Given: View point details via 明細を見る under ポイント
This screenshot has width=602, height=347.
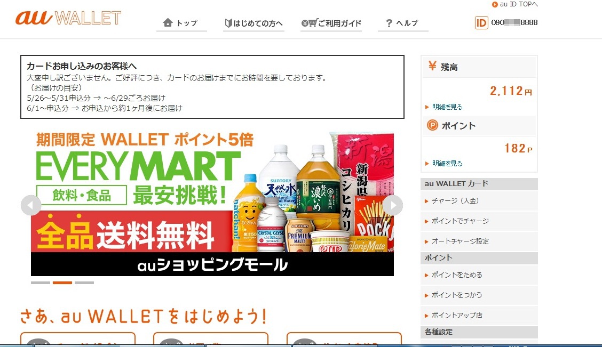Looking at the screenshot, I should (x=447, y=163).
